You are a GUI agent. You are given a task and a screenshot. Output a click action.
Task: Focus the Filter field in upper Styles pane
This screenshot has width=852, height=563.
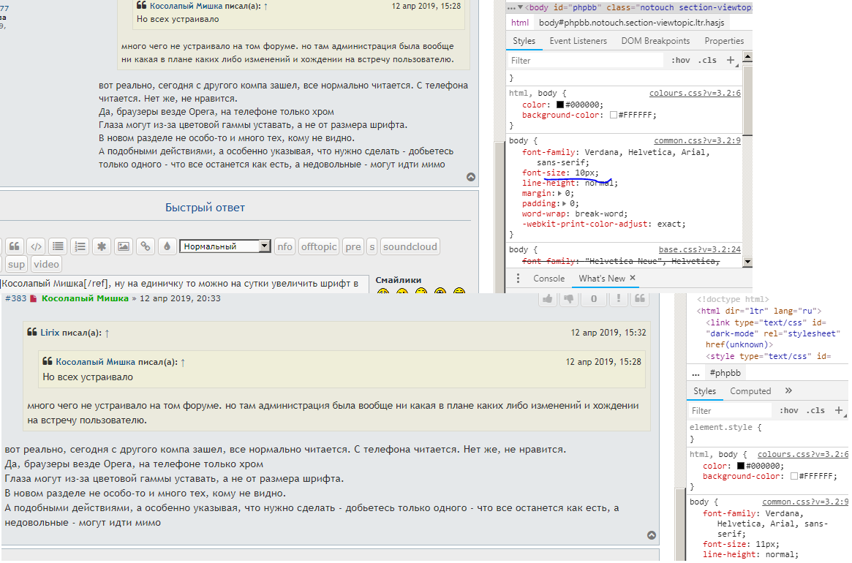coord(586,60)
